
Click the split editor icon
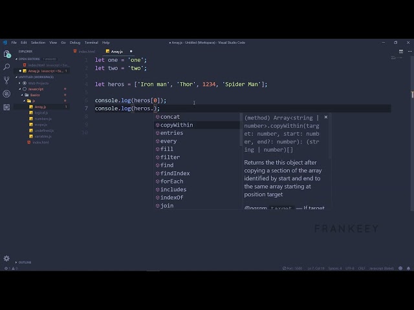click(x=401, y=52)
